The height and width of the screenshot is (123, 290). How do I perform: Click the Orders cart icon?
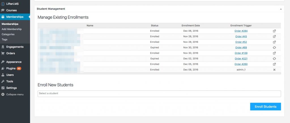3,53
